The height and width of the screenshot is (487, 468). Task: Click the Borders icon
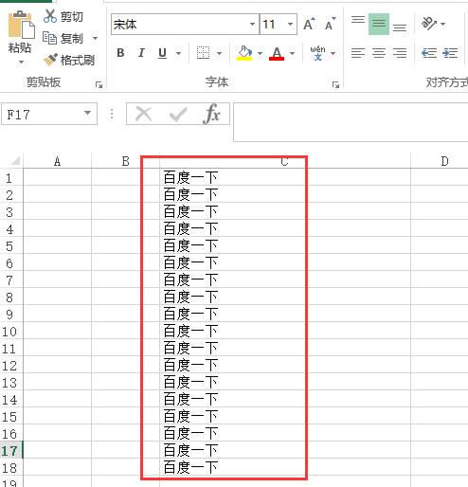click(x=203, y=53)
